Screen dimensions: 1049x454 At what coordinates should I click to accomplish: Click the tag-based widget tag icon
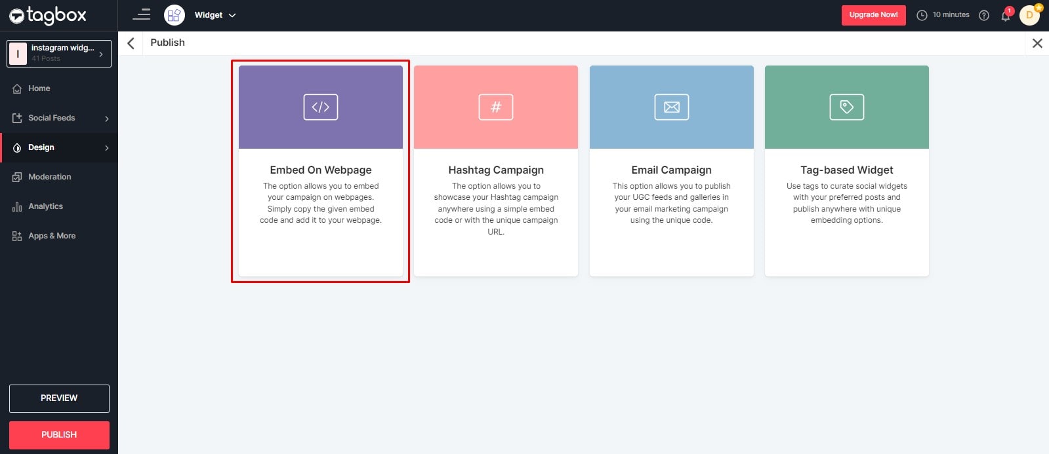pos(846,107)
